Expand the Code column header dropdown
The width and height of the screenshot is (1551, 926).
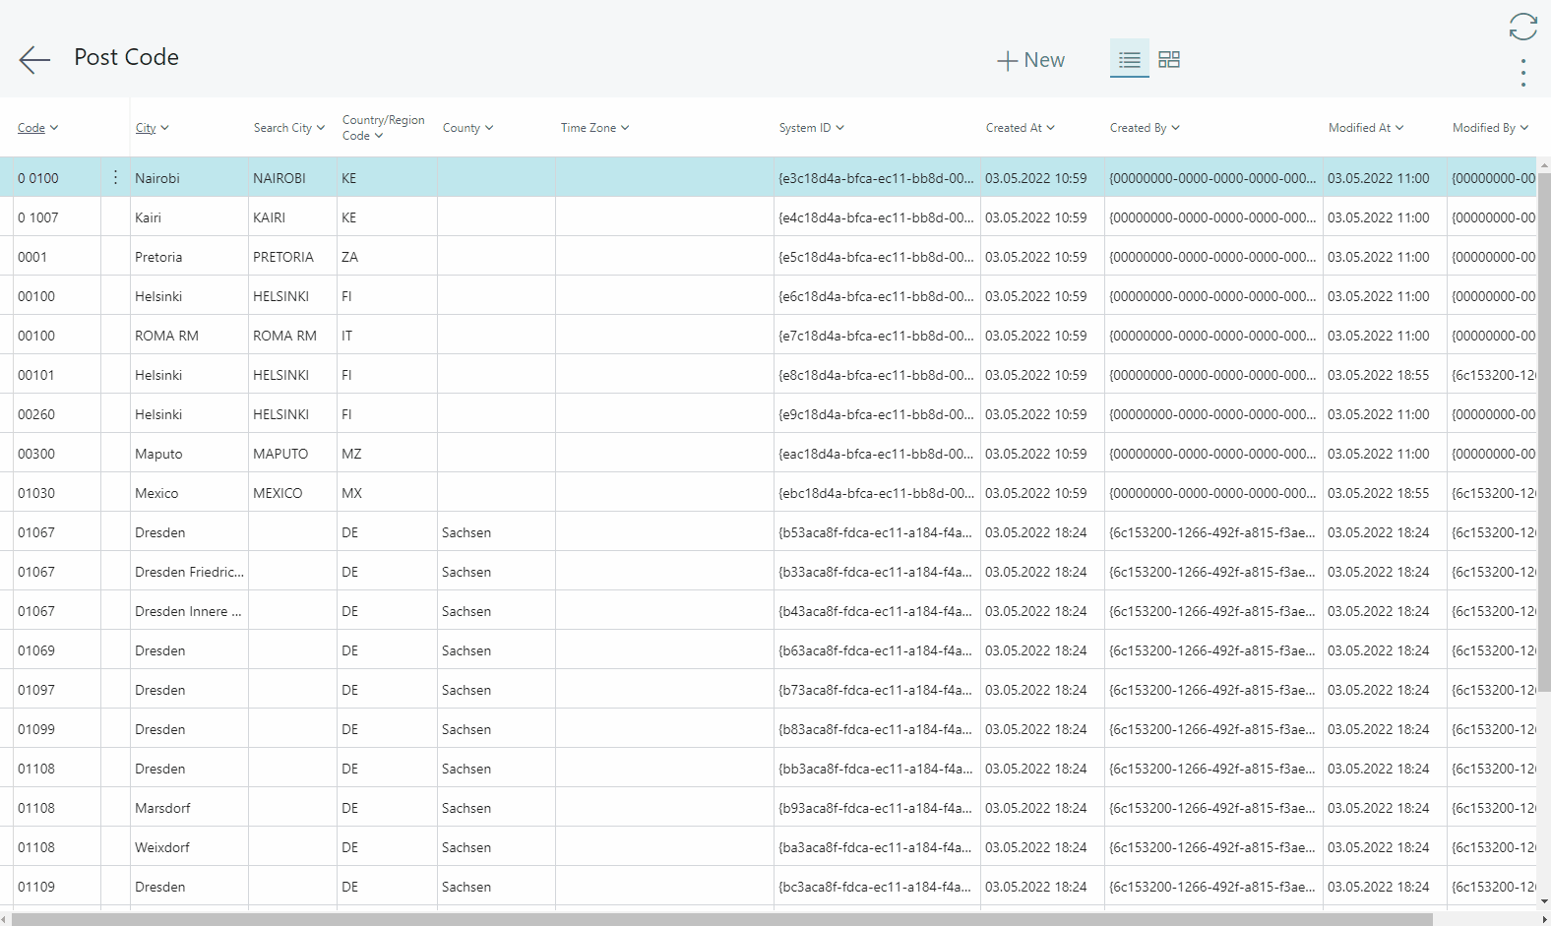click(38, 128)
